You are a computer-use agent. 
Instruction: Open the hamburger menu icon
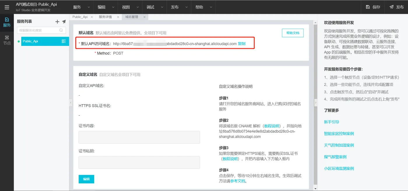coord(7,7)
